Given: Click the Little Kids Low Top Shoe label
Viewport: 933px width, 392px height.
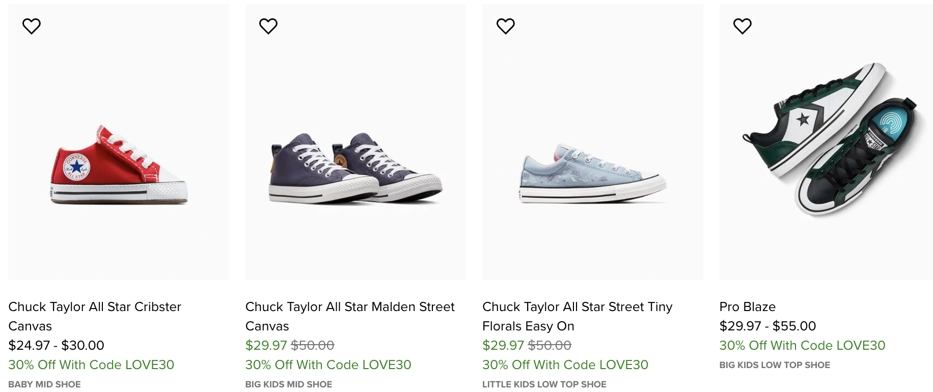Looking at the screenshot, I should [544, 384].
